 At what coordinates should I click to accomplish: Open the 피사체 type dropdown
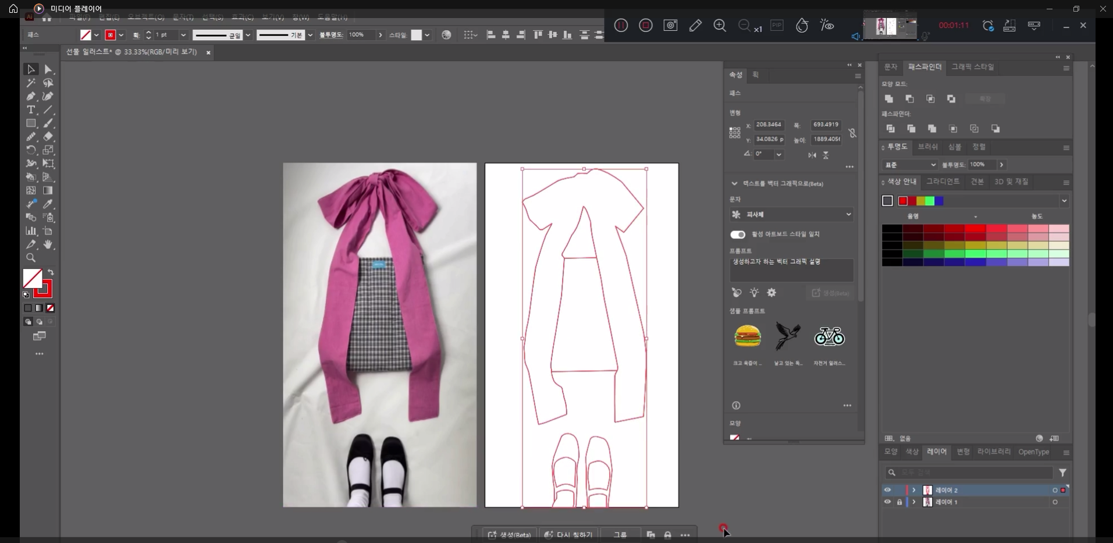tap(791, 215)
